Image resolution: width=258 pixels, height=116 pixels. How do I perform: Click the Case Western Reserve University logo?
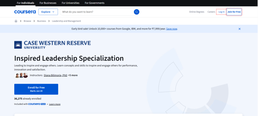click(x=52, y=45)
